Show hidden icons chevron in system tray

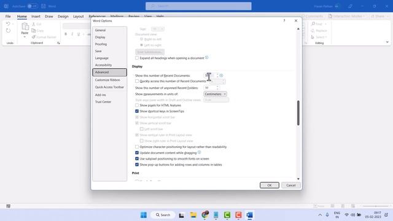coord(320,215)
